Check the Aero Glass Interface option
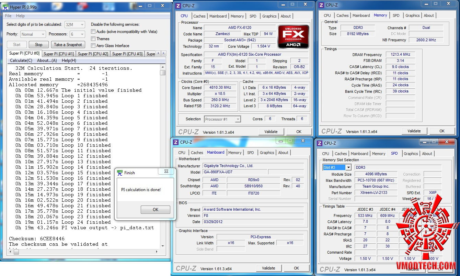 (x=93, y=46)
